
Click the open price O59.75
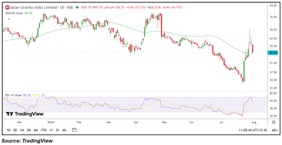coord(86,8)
